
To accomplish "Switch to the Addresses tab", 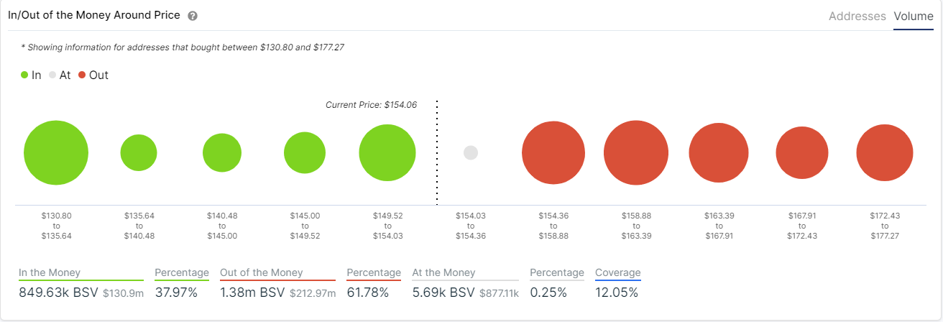I will click(857, 16).
